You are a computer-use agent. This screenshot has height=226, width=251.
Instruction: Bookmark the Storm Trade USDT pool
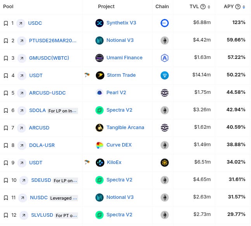[x=6, y=76]
